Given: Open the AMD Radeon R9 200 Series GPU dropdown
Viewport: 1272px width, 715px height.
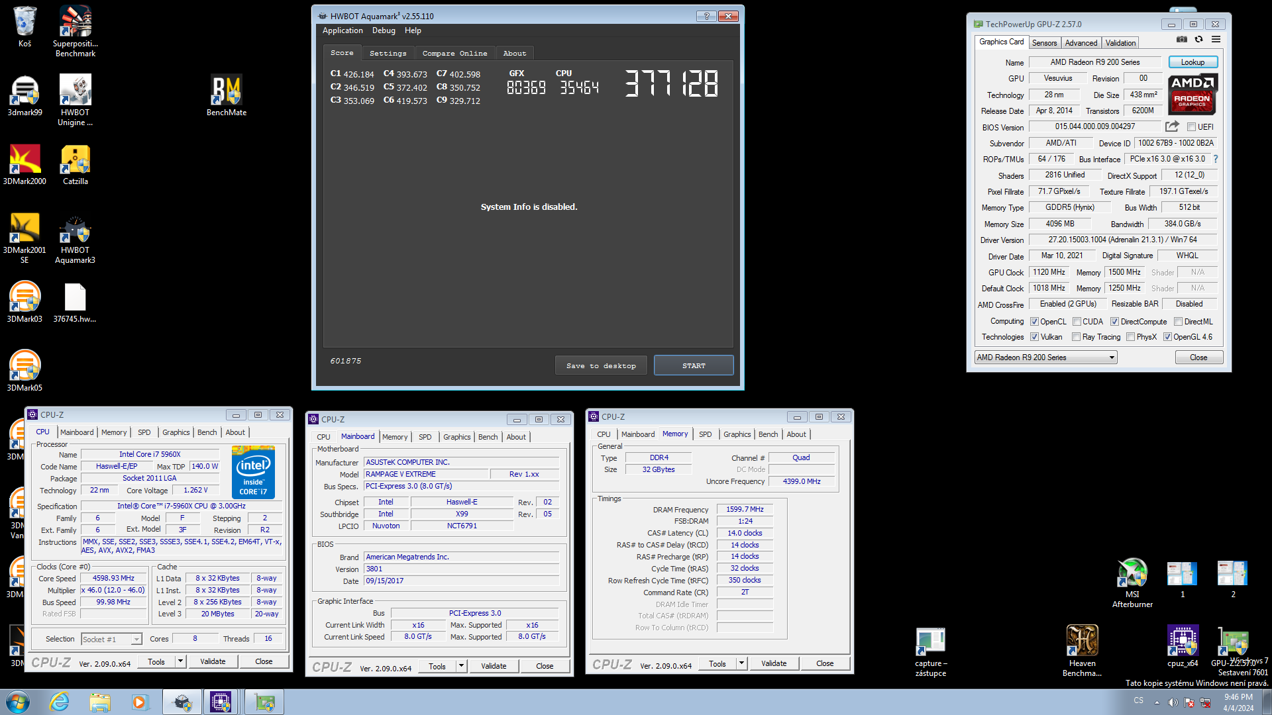Looking at the screenshot, I should tap(1045, 358).
